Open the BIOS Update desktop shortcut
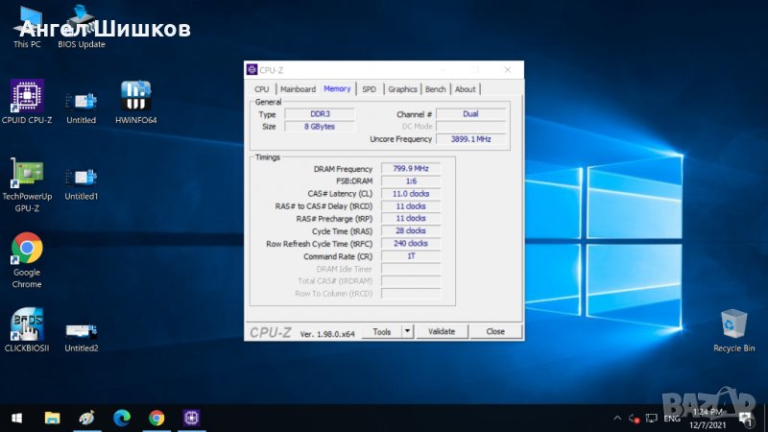 click(82, 27)
